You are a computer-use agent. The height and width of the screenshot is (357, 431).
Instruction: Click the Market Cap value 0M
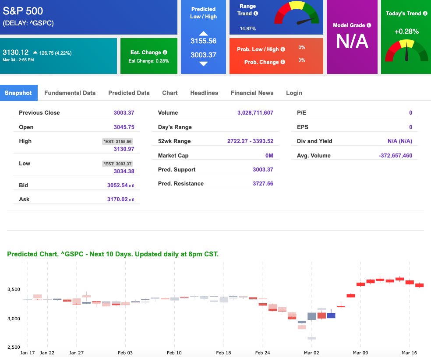click(x=269, y=156)
